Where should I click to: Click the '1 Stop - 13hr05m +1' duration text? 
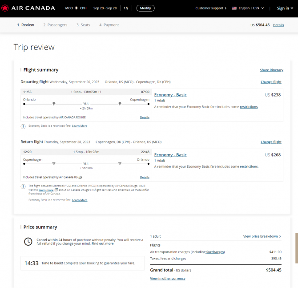[86, 92]
